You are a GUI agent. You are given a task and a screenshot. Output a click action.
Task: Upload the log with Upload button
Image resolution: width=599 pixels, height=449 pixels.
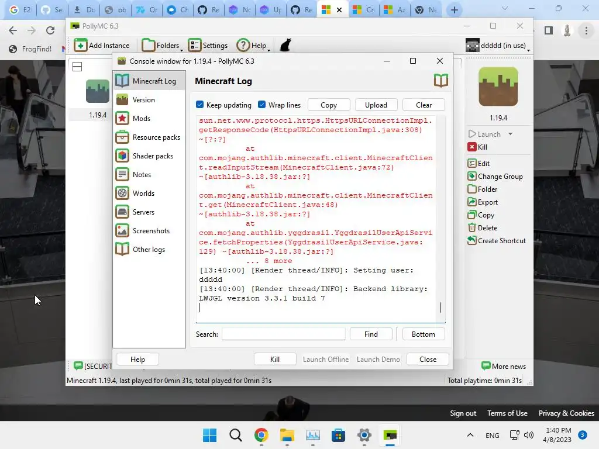376,105
